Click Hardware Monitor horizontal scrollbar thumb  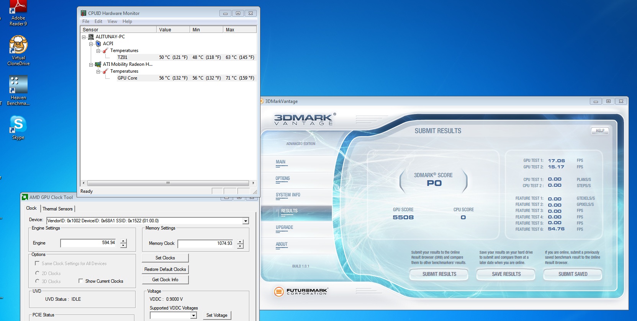click(x=168, y=183)
